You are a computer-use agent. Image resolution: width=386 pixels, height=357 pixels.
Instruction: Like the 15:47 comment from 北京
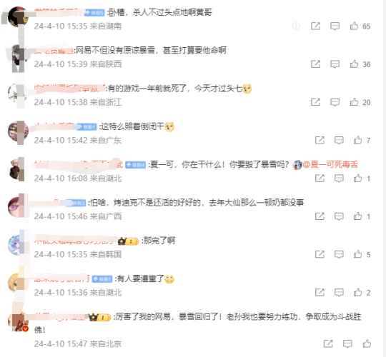[367, 343]
